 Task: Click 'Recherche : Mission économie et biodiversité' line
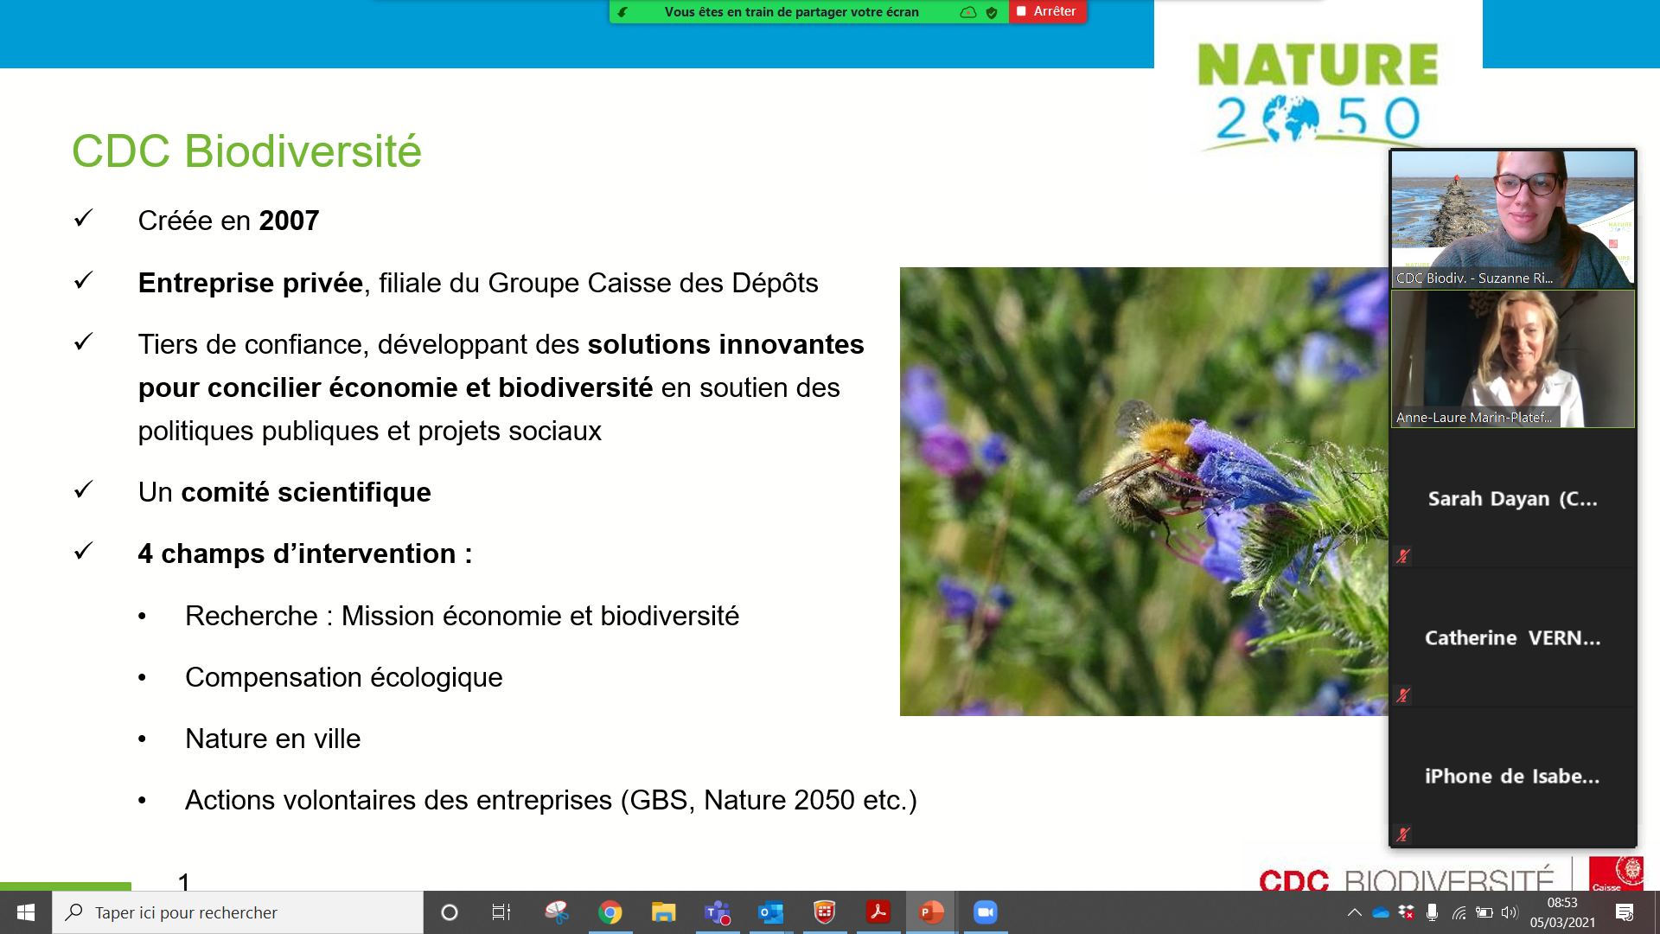(462, 616)
